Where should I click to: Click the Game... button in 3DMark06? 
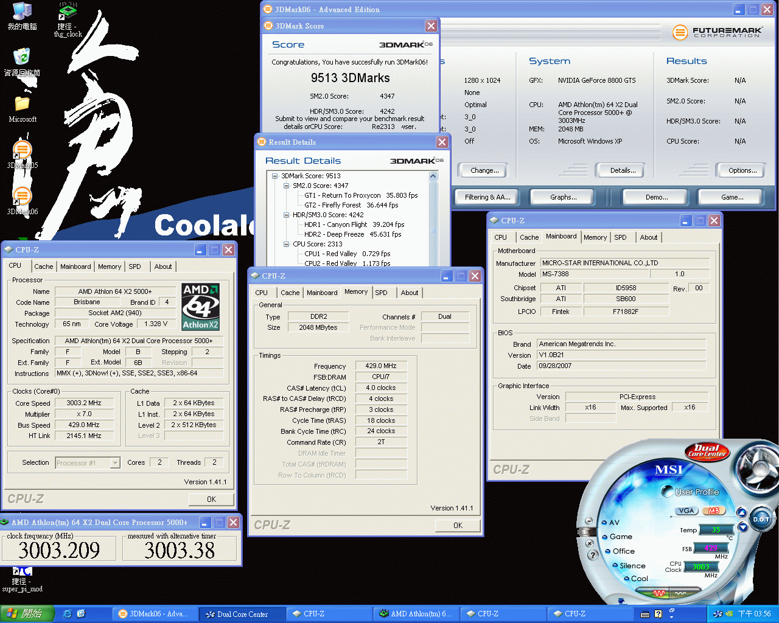(732, 197)
